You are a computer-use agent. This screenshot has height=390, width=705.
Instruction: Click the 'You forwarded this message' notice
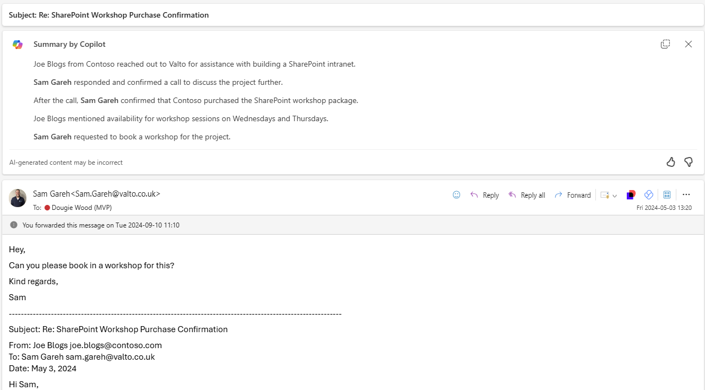[101, 225]
